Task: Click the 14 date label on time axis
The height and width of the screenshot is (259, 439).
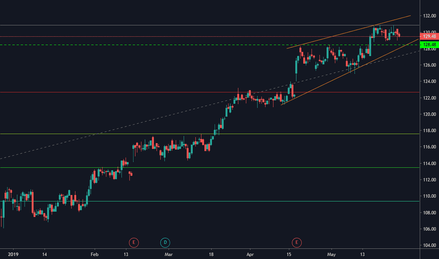Action: [45, 254]
